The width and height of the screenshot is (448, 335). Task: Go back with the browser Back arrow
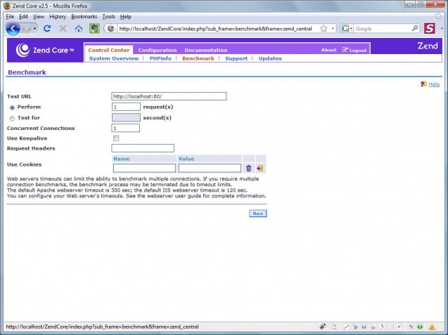tap(13, 29)
